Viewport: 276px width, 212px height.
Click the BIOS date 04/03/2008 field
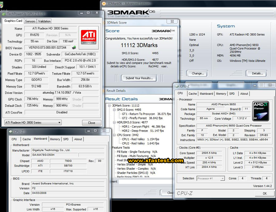68,193
